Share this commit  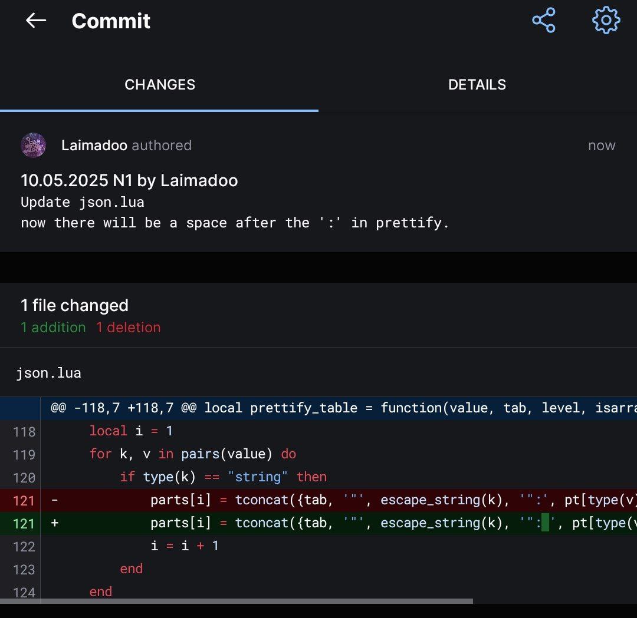[543, 21]
